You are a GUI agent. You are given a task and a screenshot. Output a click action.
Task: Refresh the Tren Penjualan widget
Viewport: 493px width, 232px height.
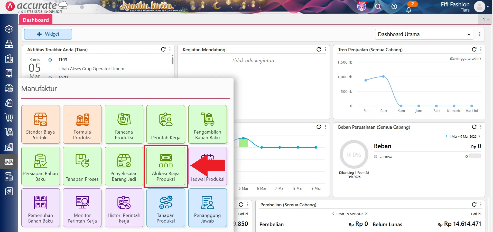[474, 49]
